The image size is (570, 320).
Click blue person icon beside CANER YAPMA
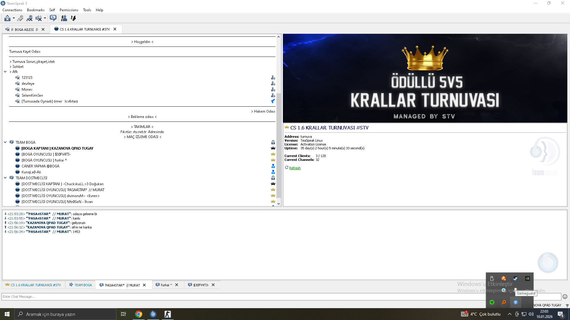click(x=273, y=166)
